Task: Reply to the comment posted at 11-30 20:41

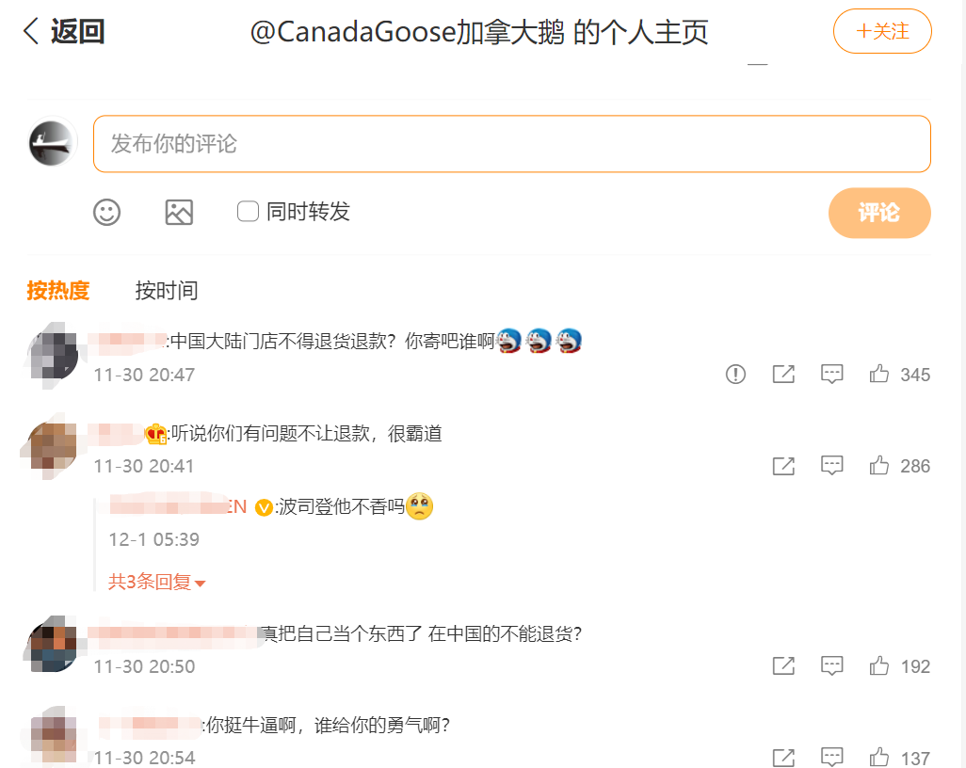Action: (x=831, y=466)
